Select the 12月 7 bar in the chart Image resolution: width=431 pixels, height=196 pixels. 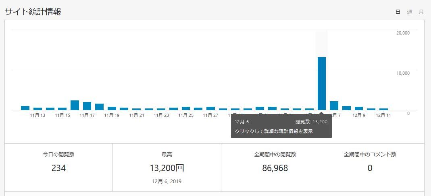[x=334, y=106]
